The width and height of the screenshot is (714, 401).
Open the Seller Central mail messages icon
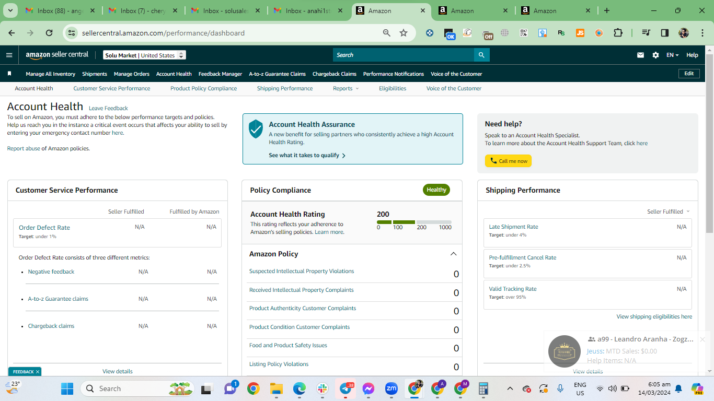(x=640, y=55)
